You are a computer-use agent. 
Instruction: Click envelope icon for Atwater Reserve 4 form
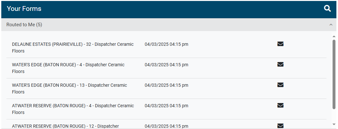coord(280,106)
